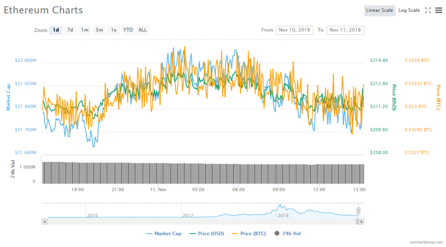Toggle Price (BTC) series in legend
Screen dimensions: 446x247
pos(249,233)
